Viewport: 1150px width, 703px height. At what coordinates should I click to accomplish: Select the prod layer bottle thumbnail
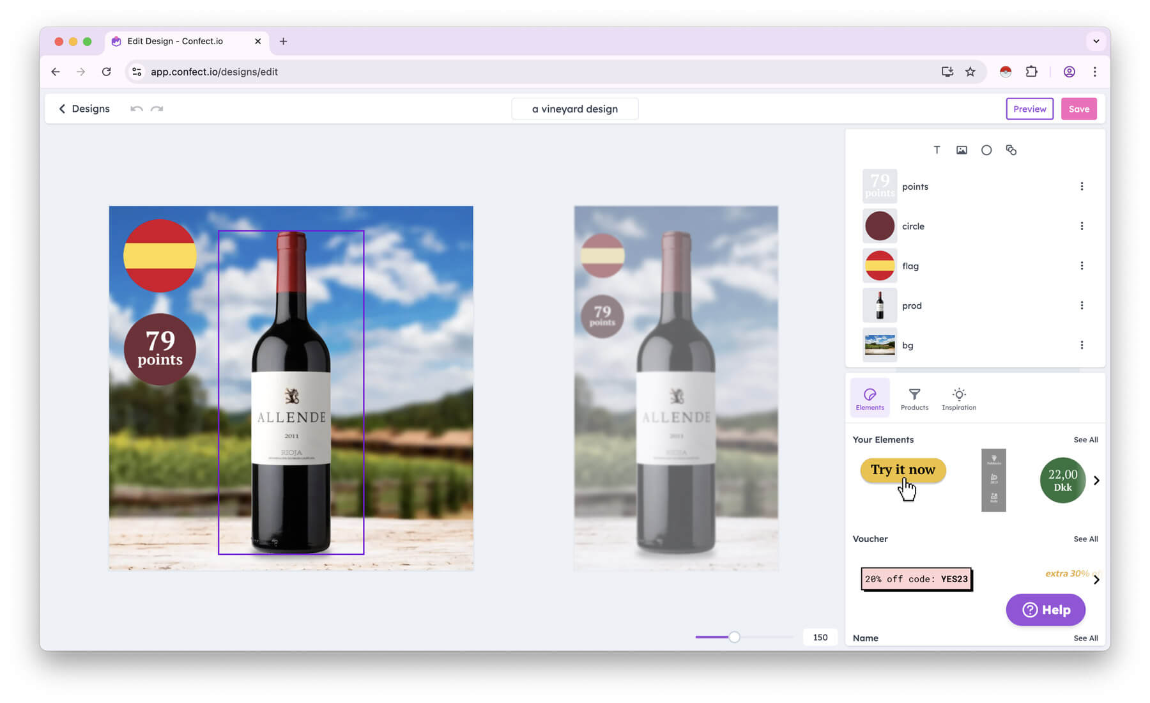coord(879,305)
